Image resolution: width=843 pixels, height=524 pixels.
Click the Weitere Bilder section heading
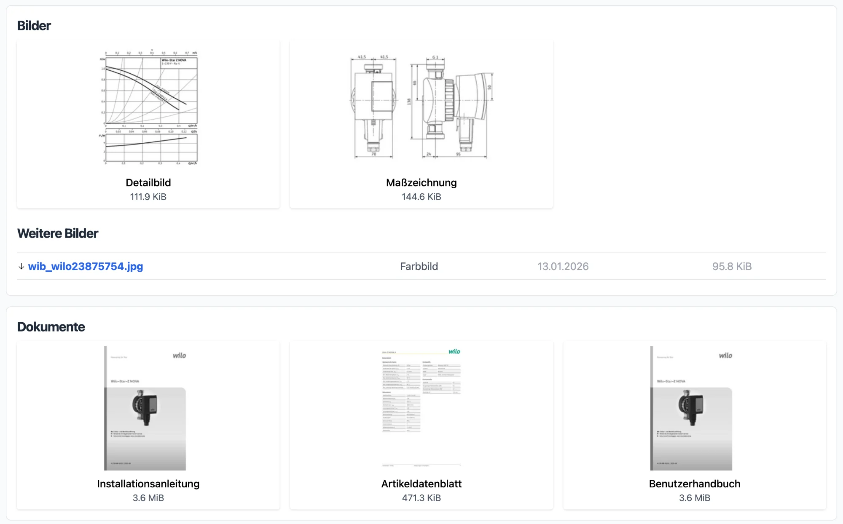pyautogui.click(x=57, y=233)
